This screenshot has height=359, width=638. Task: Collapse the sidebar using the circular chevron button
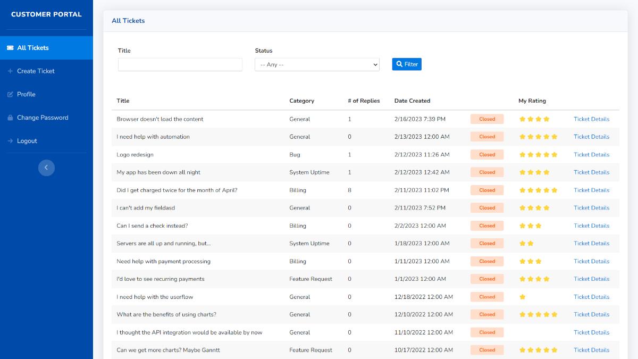point(46,168)
